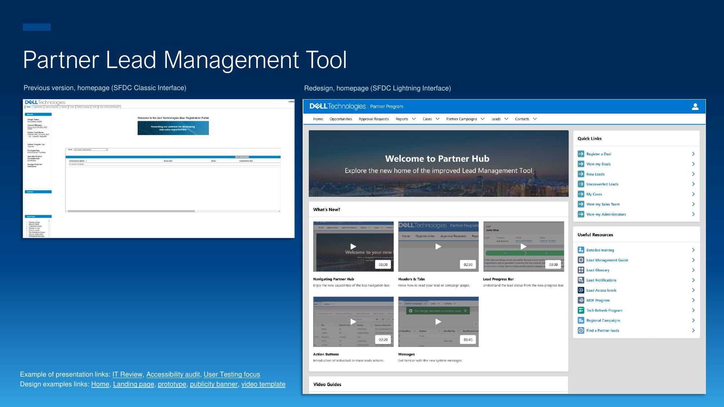Click the Welcome to Partner Hub banner
This screenshot has width=724, height=407.
438,164
